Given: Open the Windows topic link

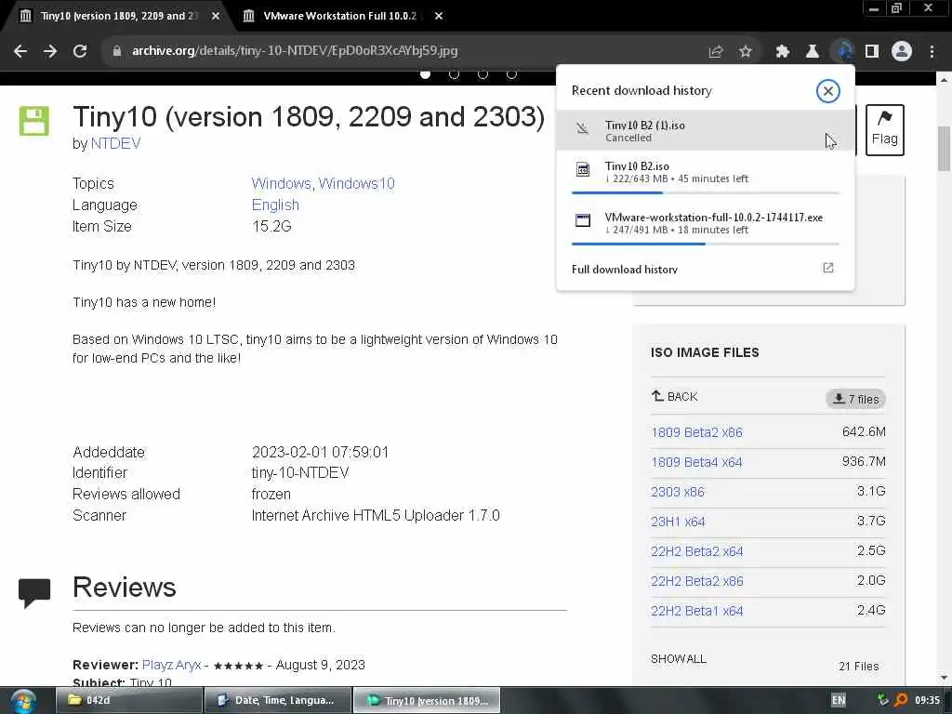Looking at the screenshot, I should click(281, 183).
